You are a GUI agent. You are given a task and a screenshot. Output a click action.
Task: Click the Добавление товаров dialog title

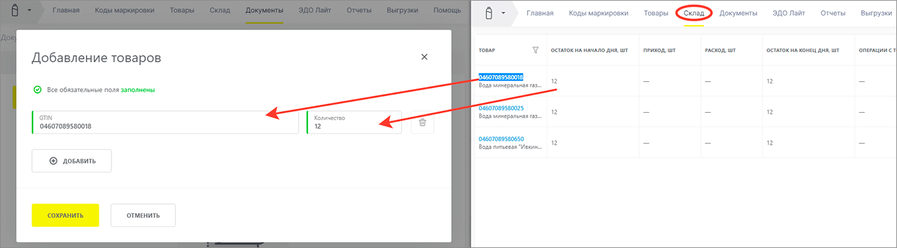(96, 58)
